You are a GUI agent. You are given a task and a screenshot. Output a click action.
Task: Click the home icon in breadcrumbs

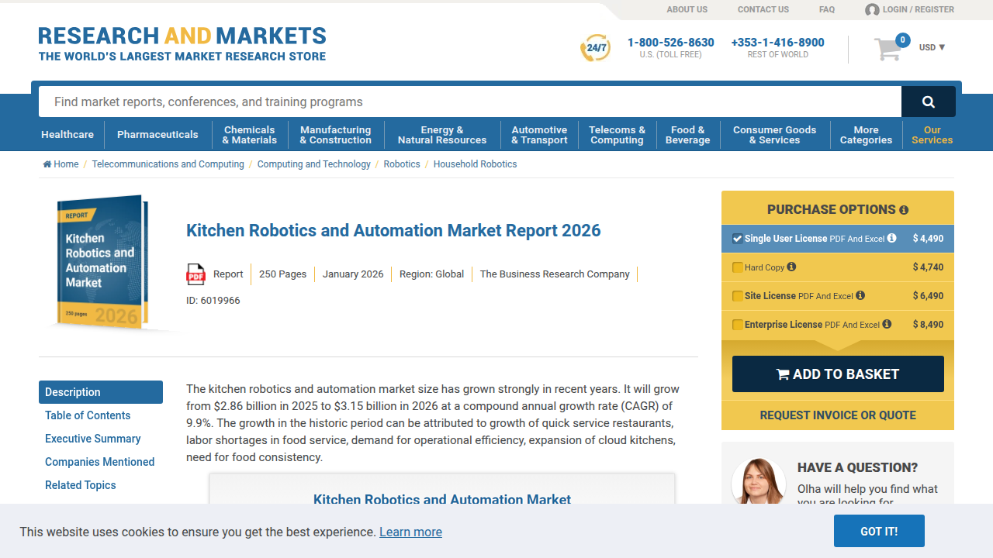point(47,164)
